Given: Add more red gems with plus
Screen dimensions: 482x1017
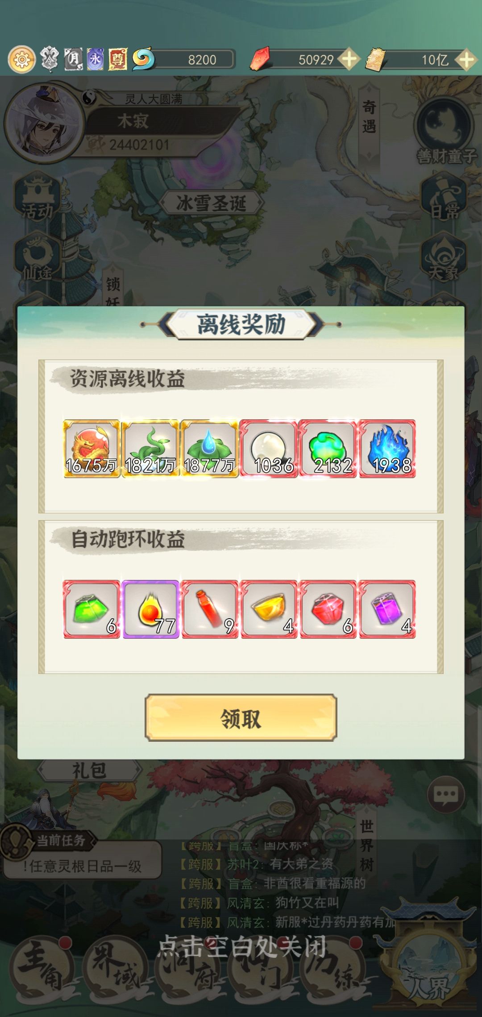Looking at the screenshot, I should click(x=349, y=59).
